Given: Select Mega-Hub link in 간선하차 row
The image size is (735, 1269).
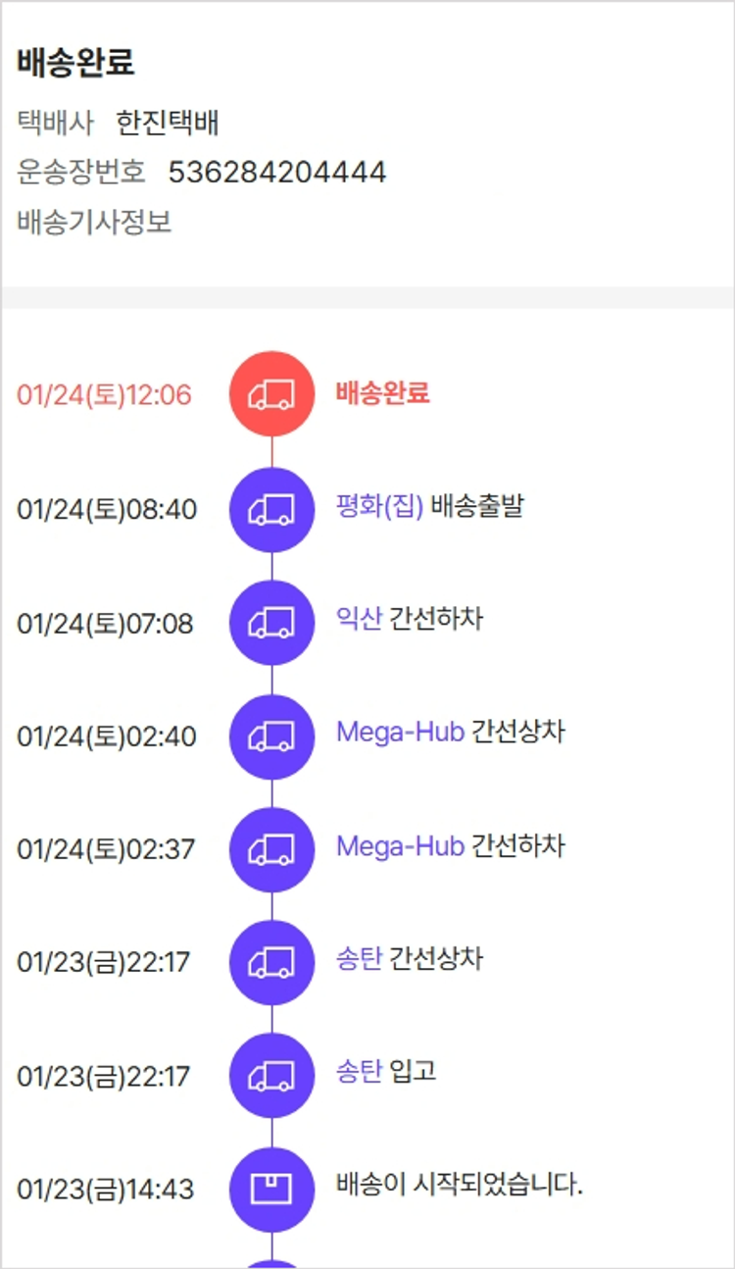Looking at the screenshot, I should [400, 846].
